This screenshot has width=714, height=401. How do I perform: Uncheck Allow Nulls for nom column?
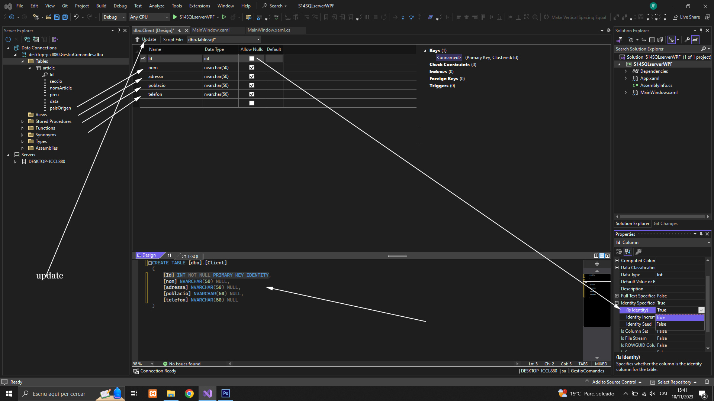pos(252,68)
